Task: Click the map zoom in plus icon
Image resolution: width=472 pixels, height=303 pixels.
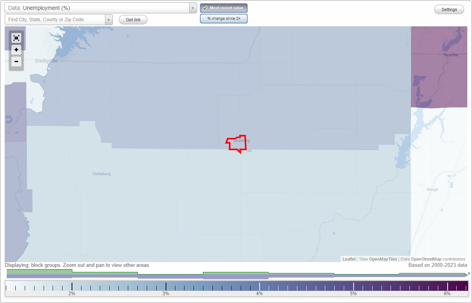Action: click(16, 50)
